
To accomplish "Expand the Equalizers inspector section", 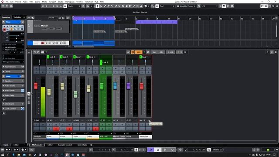I will 13,81.
